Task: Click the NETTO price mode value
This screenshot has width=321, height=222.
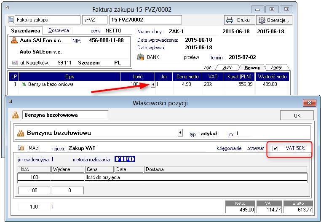Action: [113, 31]
